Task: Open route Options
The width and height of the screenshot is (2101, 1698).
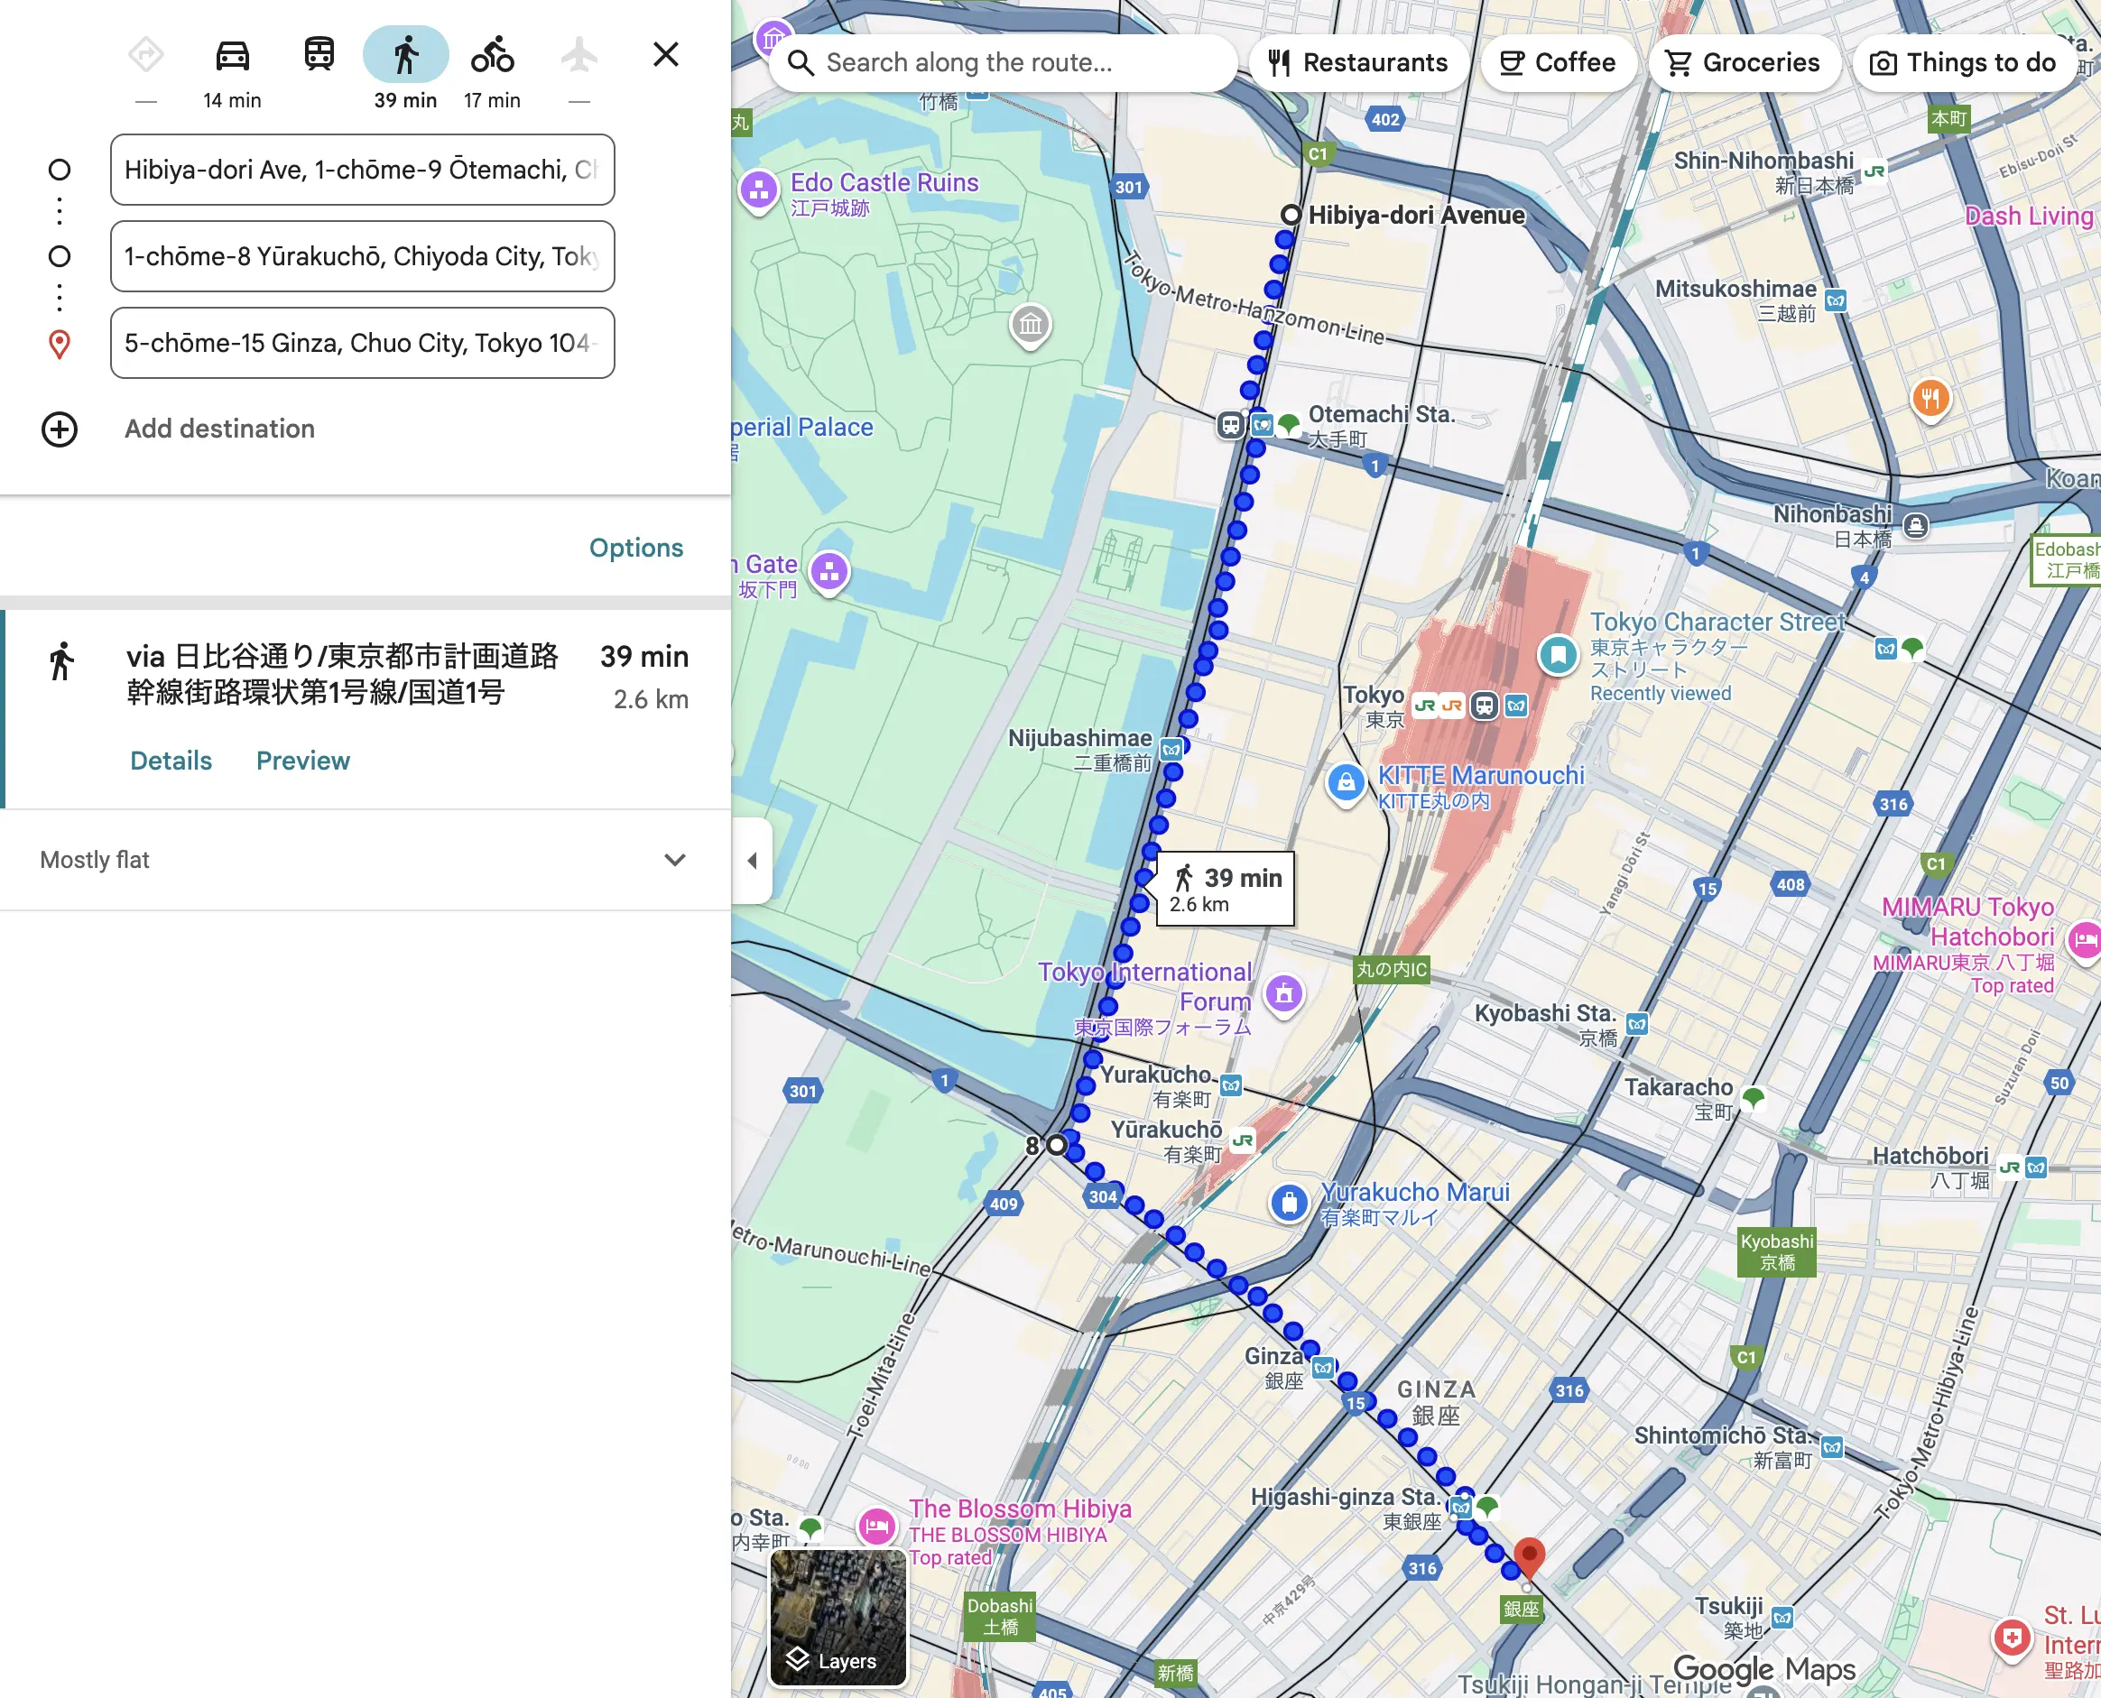Action: (x=635, y=548)
